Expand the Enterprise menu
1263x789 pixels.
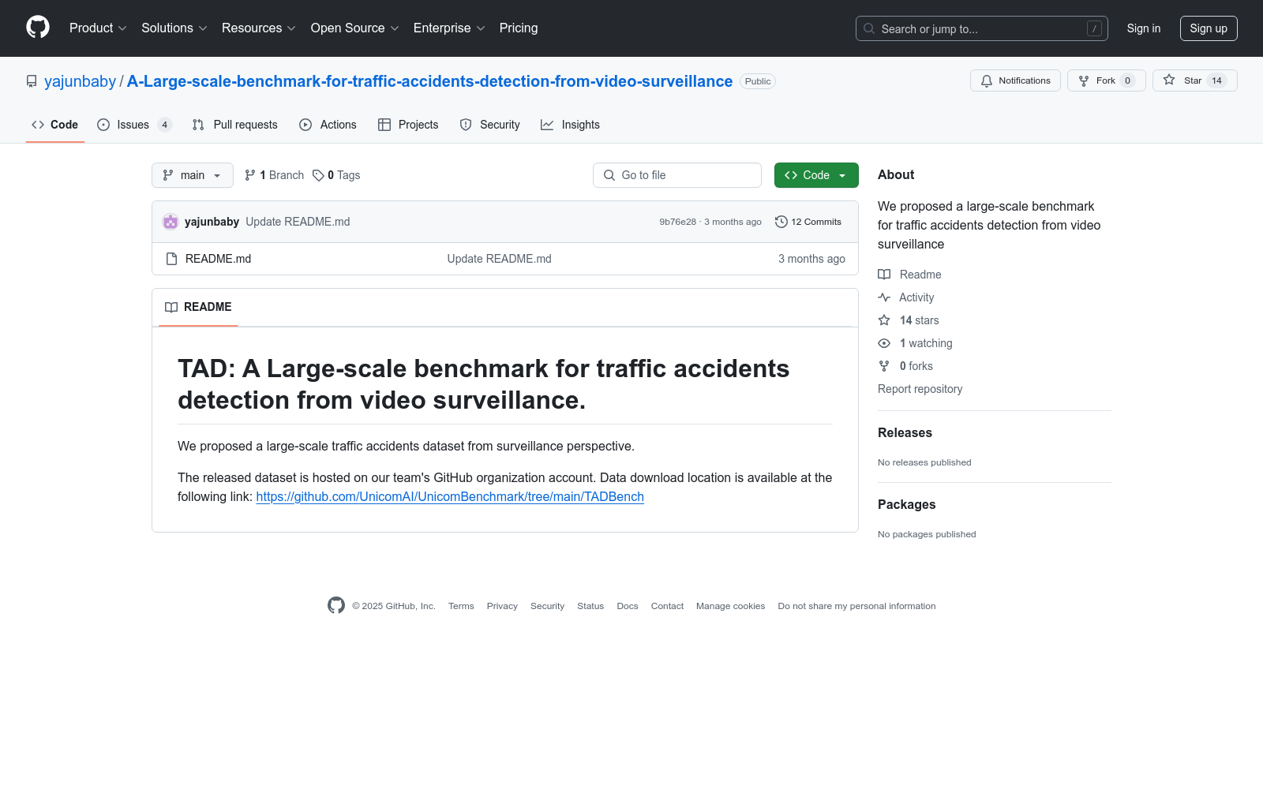(449, 28)
